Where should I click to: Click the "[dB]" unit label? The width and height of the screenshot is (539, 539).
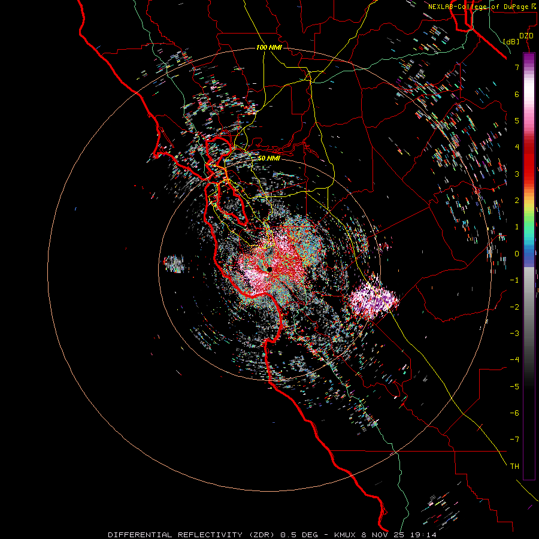click(x=511, y=41)
